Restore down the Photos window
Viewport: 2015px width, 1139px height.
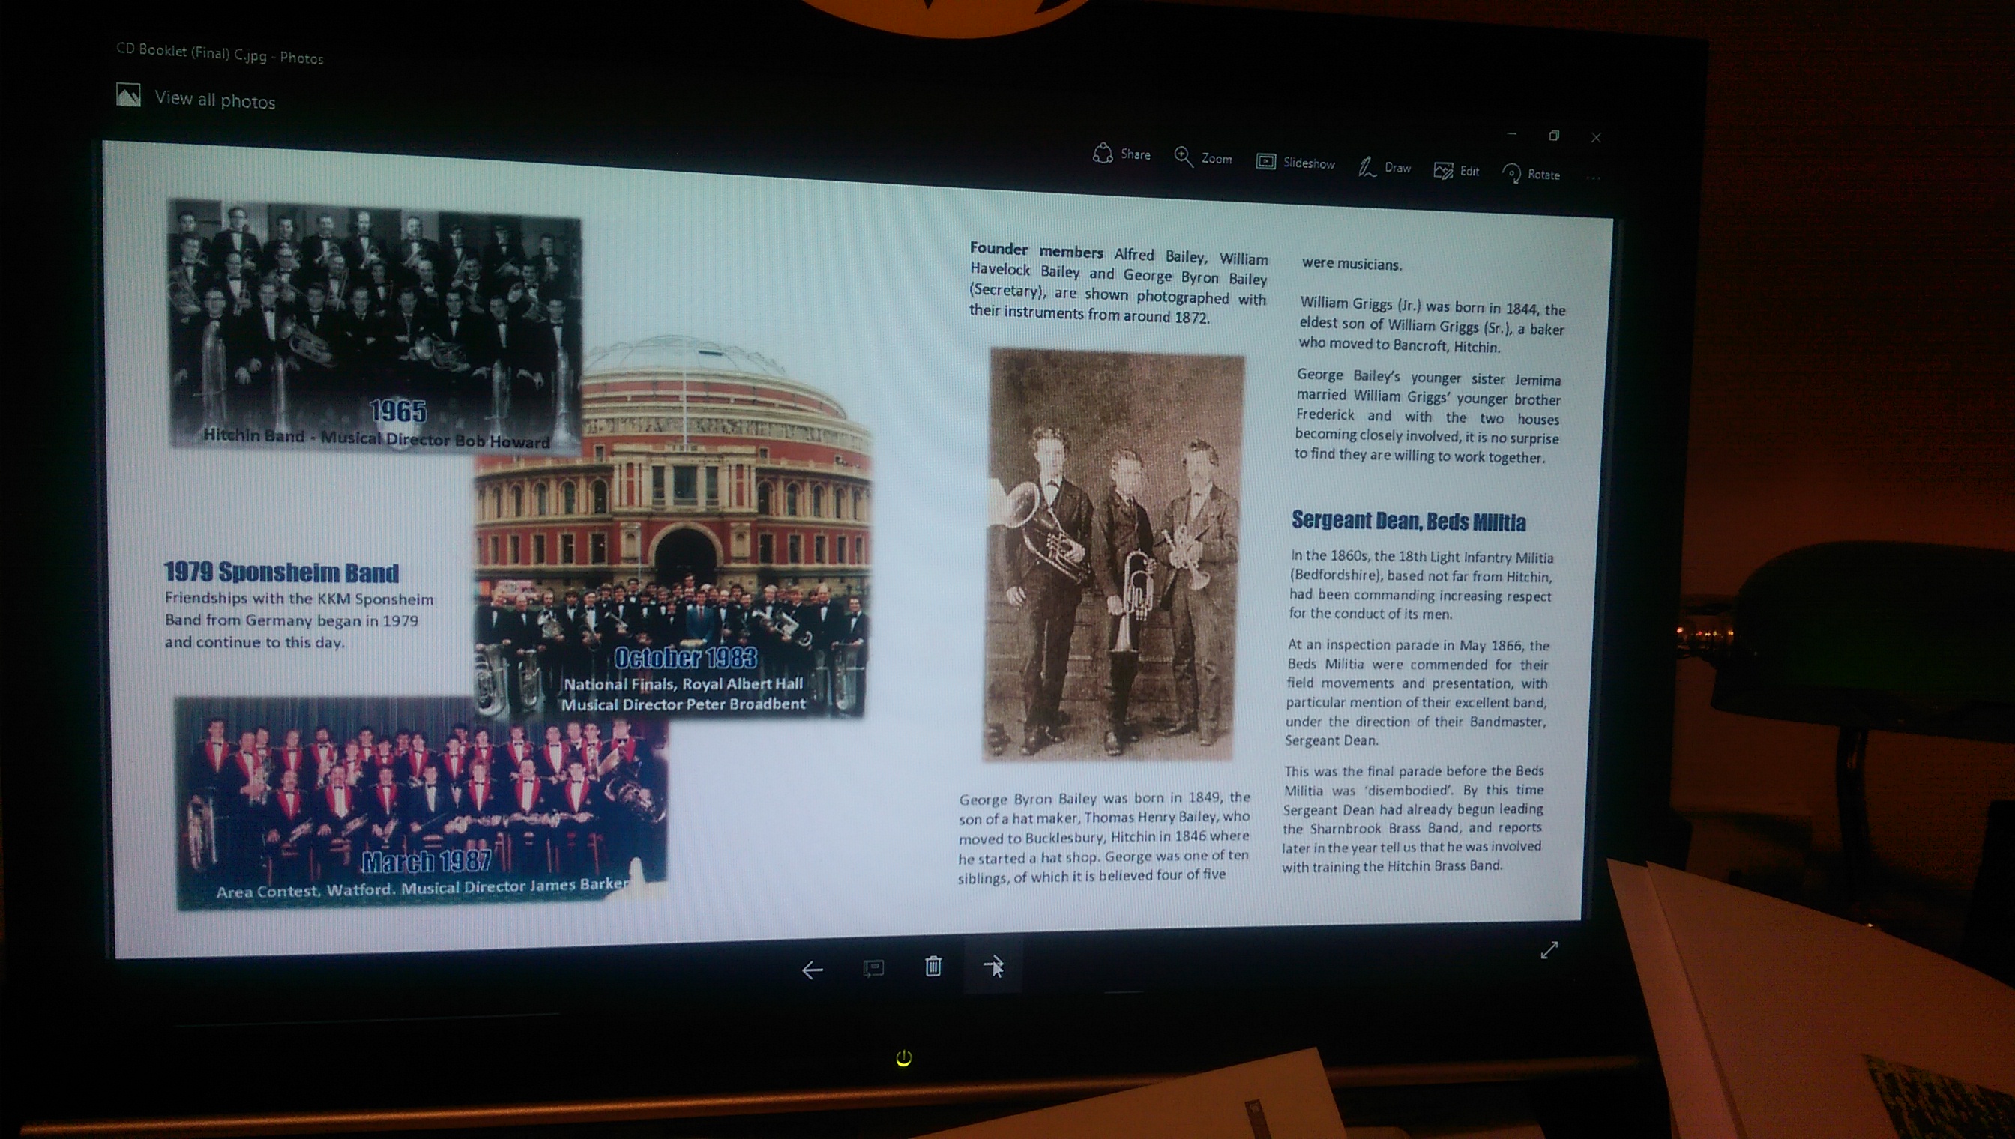point(1554,136)
